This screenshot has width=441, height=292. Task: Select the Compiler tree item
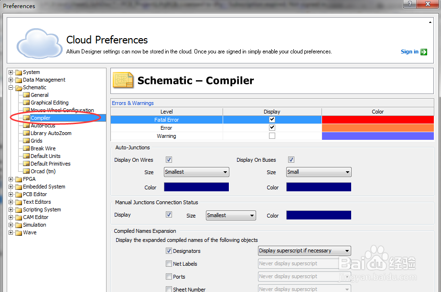click(41, 118)
